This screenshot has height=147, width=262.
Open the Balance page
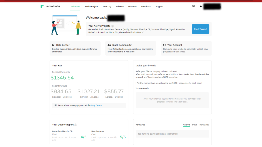(119, 7)
